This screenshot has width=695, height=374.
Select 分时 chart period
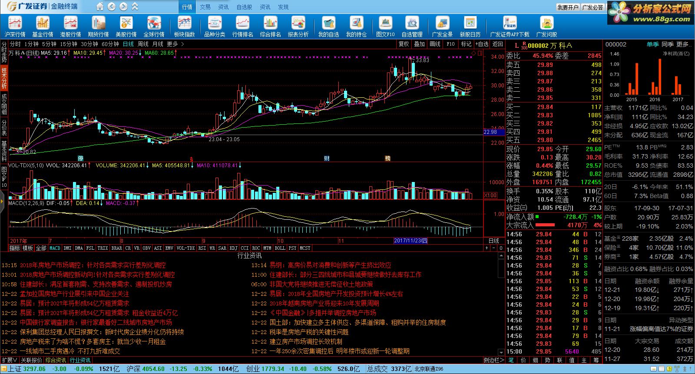coord(15,44)
